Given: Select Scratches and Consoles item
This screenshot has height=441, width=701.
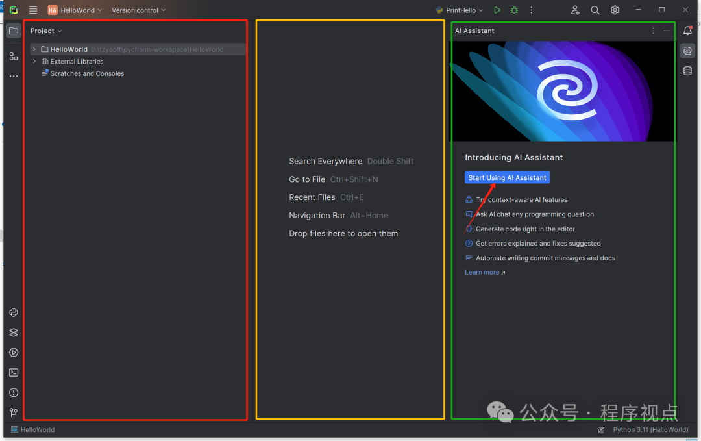Looking at the screenshot, I should 87,73.
